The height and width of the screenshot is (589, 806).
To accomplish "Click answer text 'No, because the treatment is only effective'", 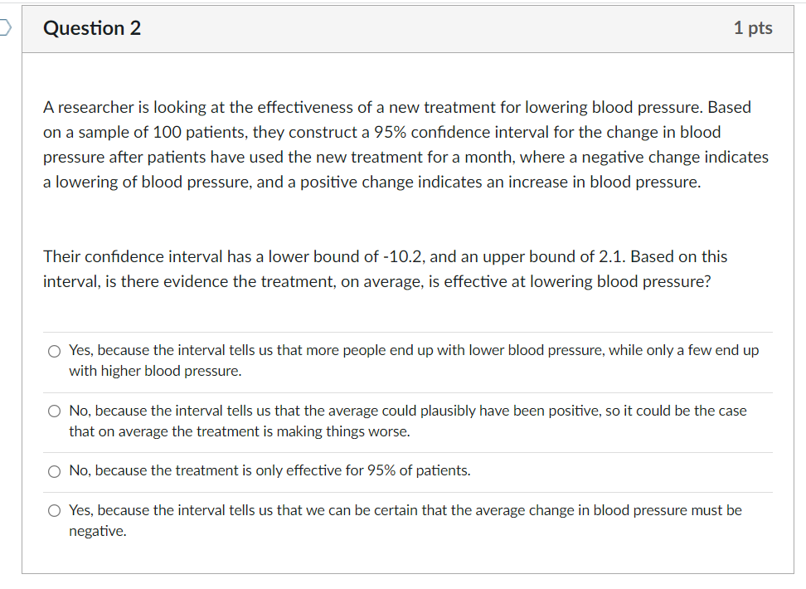I will (x=269, y=470).
